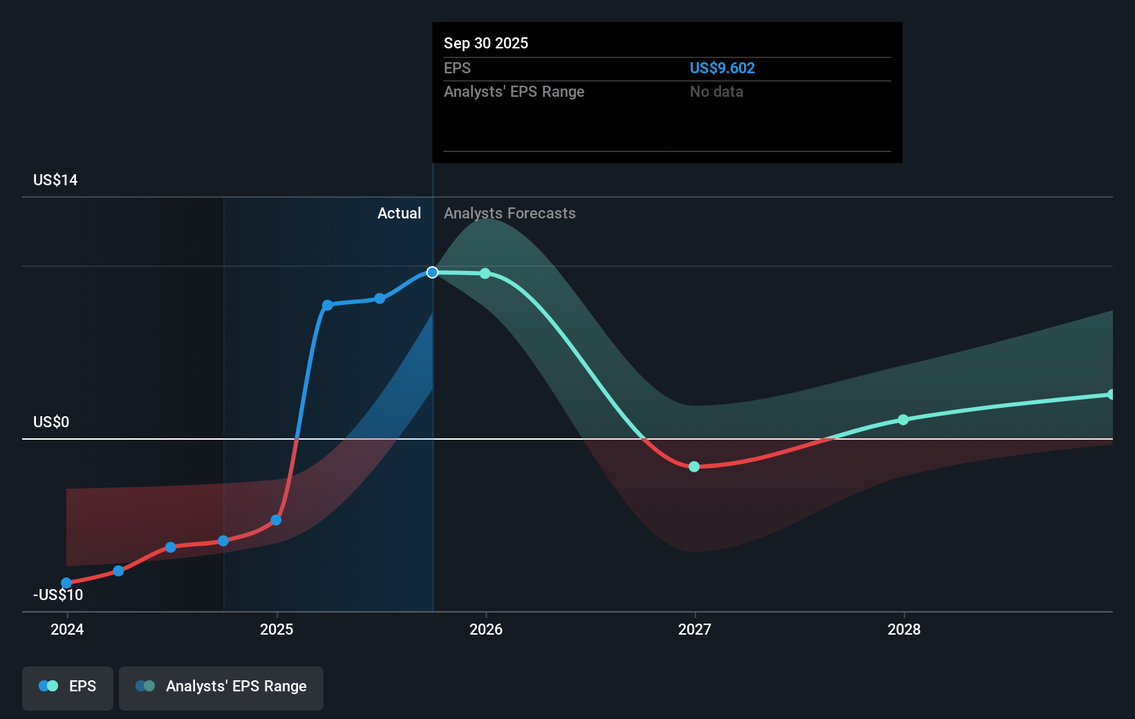The image size is (1135, 719).
Task: Click the last forecast point at right edge
Action: [x=1111, y=395]
